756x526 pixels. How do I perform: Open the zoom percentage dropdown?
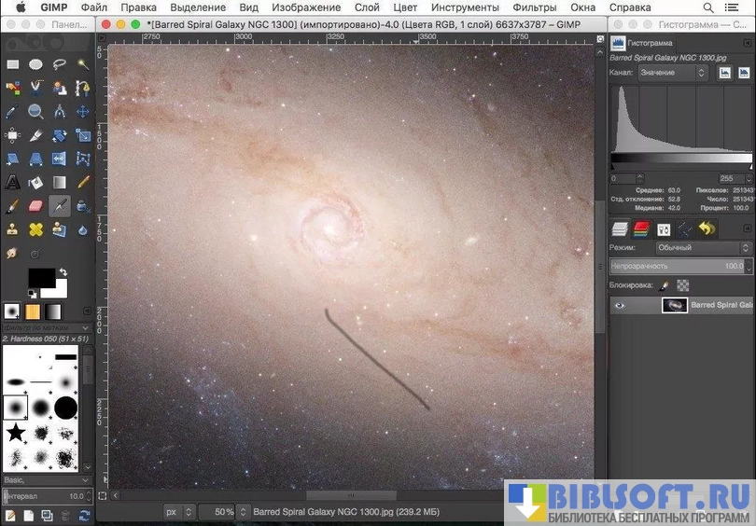[241, 512]
